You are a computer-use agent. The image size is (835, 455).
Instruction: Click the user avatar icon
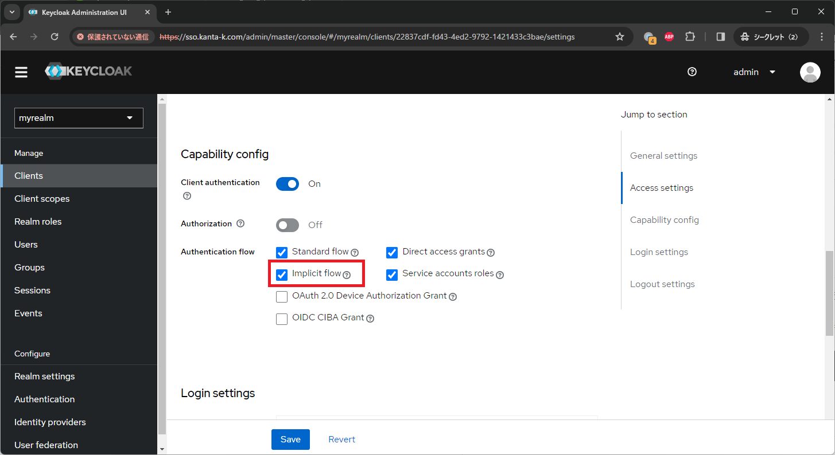click(810, 72)
